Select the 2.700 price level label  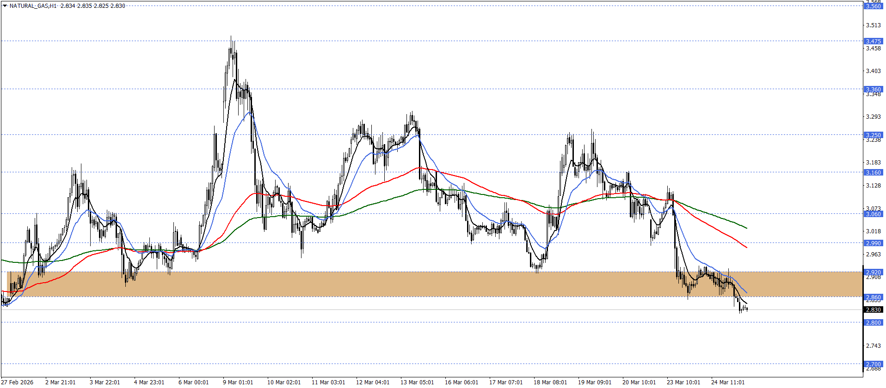[x=873, y=364]
